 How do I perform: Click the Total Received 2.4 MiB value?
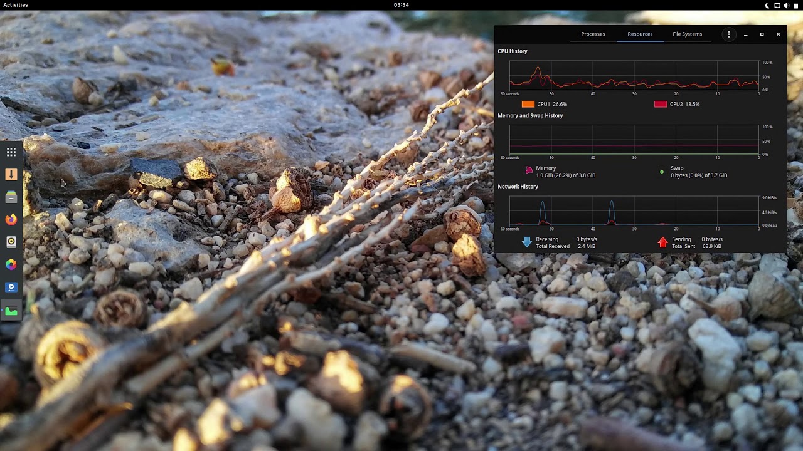tap(587, 246)
